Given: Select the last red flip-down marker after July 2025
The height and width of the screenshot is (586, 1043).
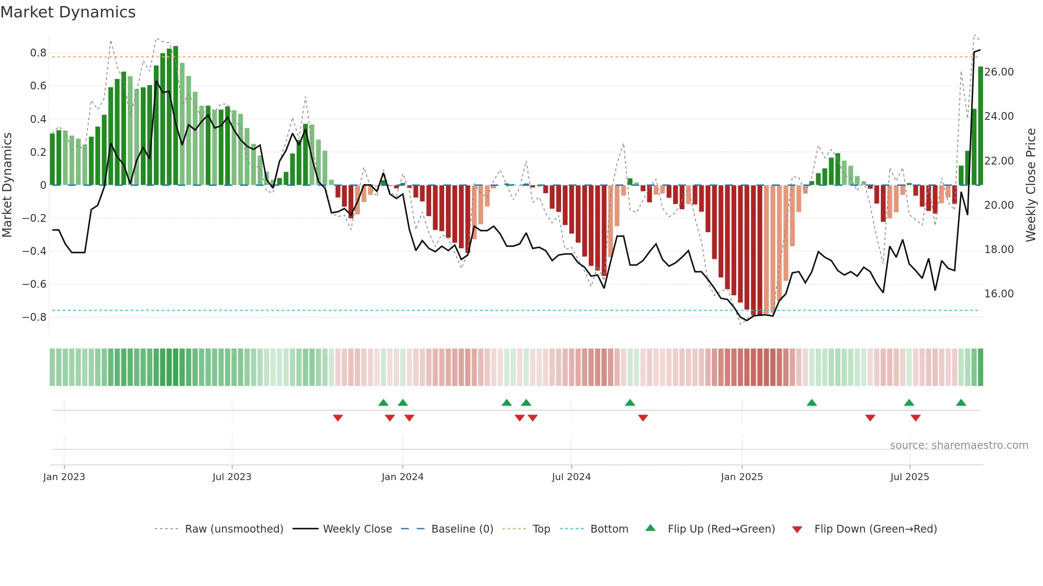Looking at the screenshot, I should pyautogui.click(x=916, y=418).
